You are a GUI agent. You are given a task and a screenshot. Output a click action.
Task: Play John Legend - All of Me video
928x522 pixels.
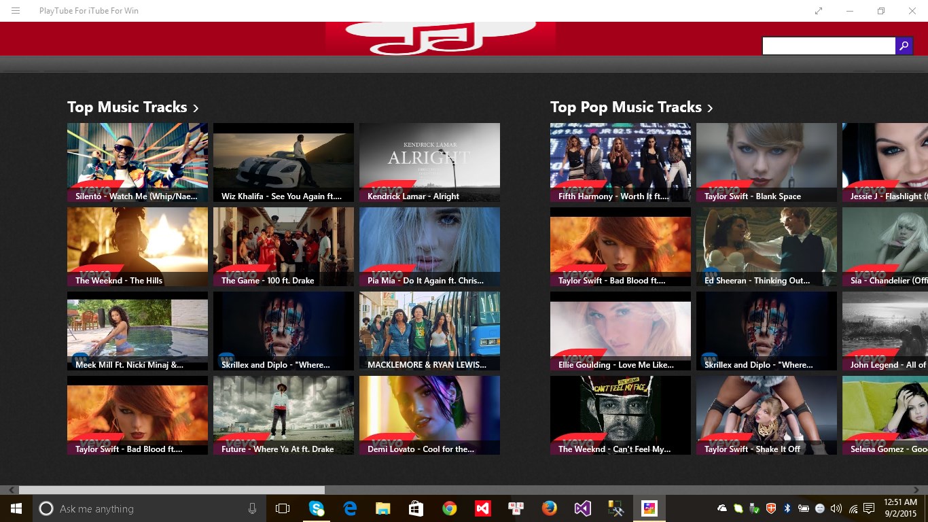point(885,331)
